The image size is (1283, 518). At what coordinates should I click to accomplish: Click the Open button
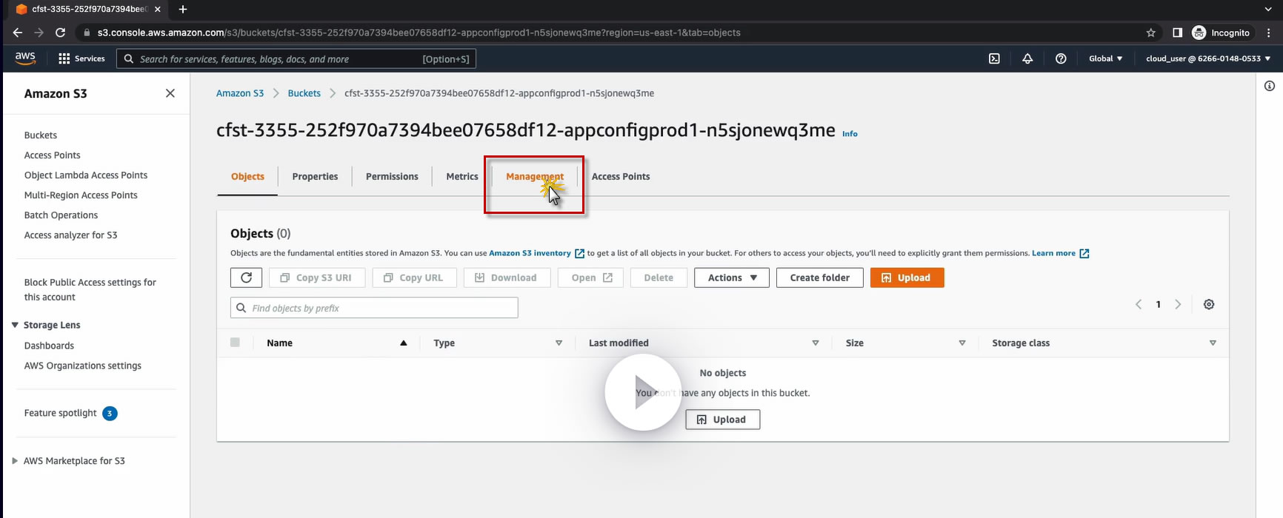pyautogui.click(x=591, y=277)
